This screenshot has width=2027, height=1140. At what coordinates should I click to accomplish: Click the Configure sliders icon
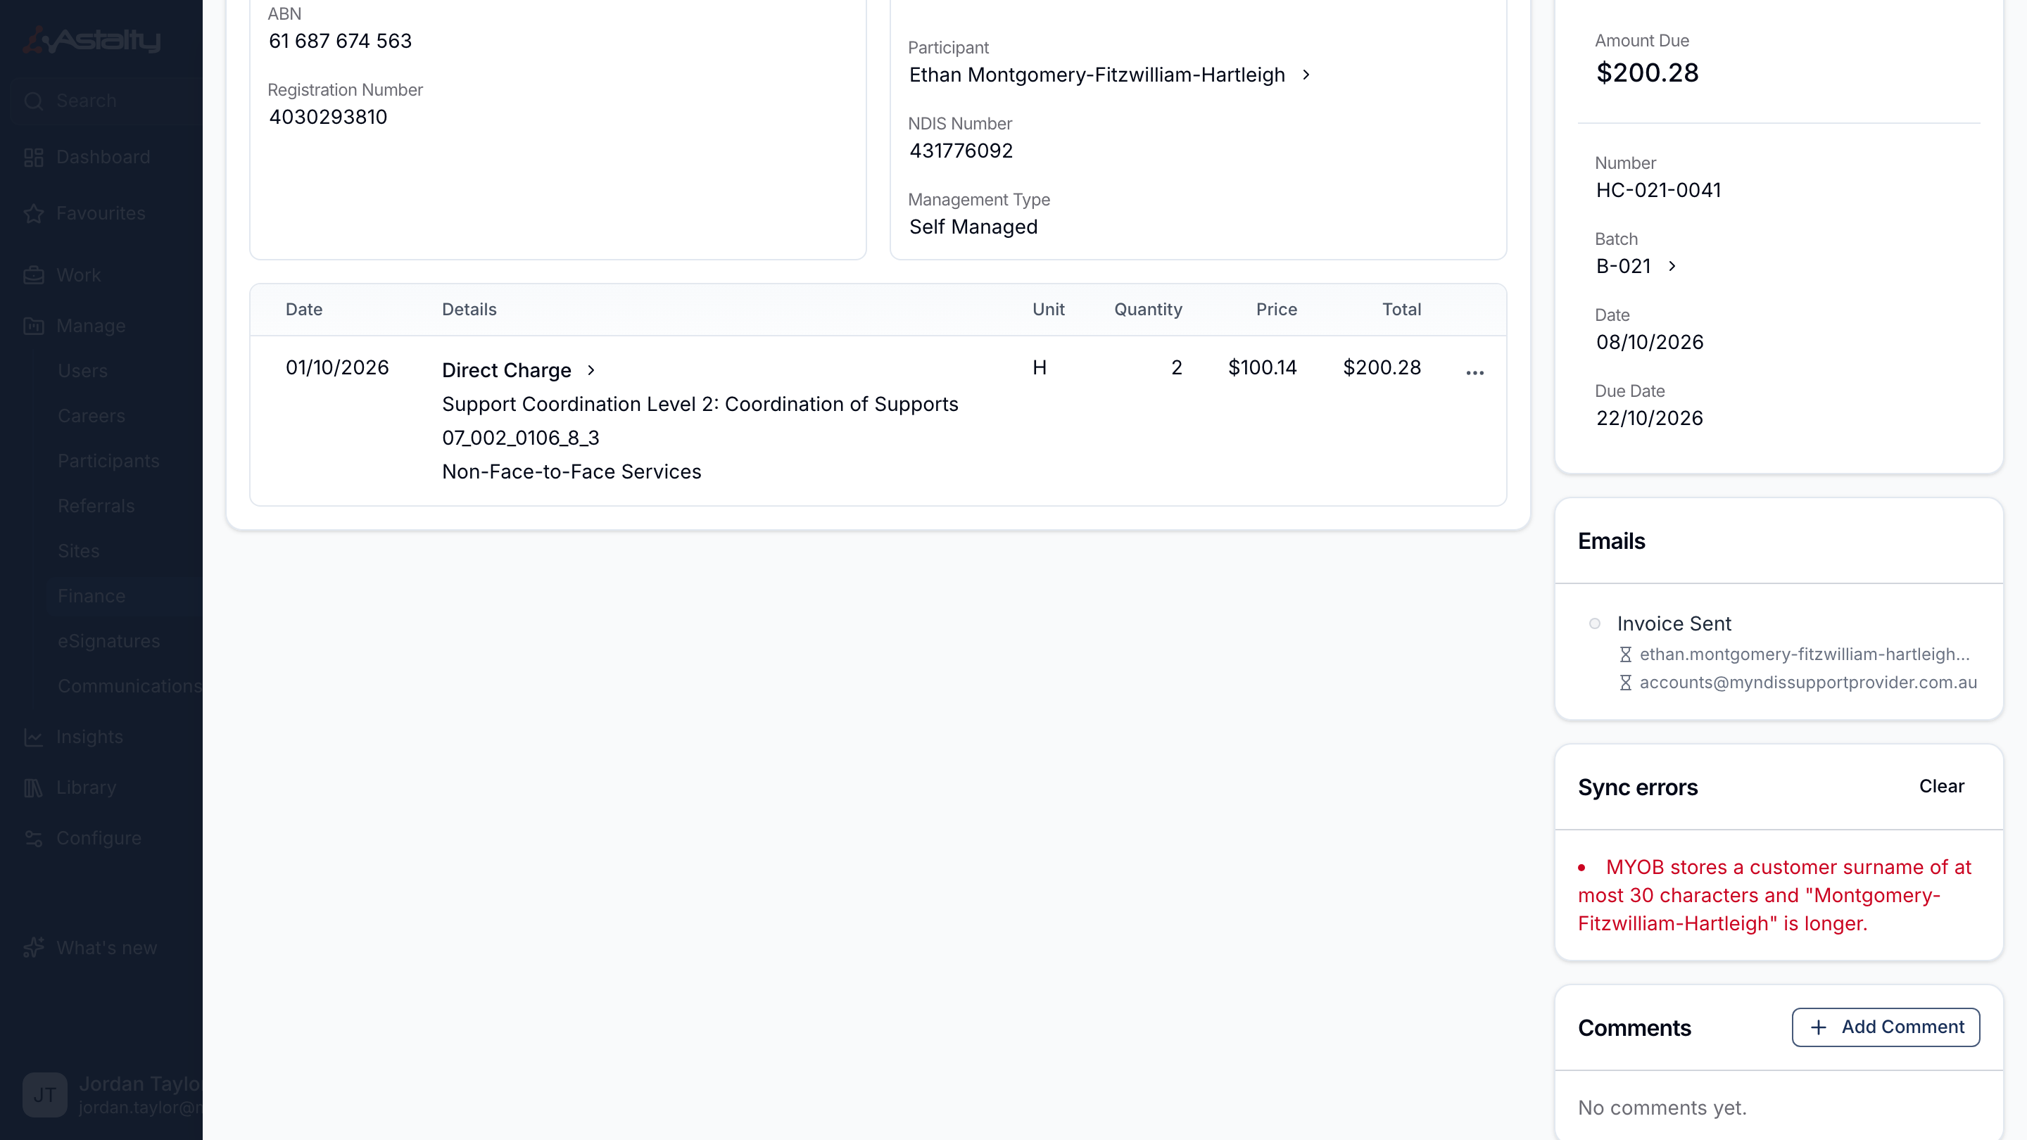(33, 839)
